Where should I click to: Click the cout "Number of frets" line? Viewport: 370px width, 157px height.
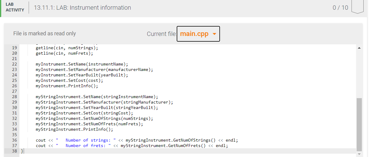tap(132, 146)
